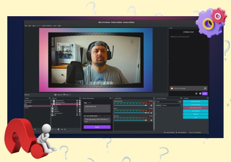Increase transition Duration with spinner arrows
This screenshot has height=162, width=231.
point(181,105)
